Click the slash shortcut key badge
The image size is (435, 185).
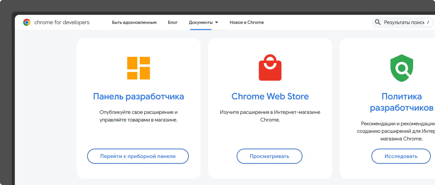tap(428, 22)
